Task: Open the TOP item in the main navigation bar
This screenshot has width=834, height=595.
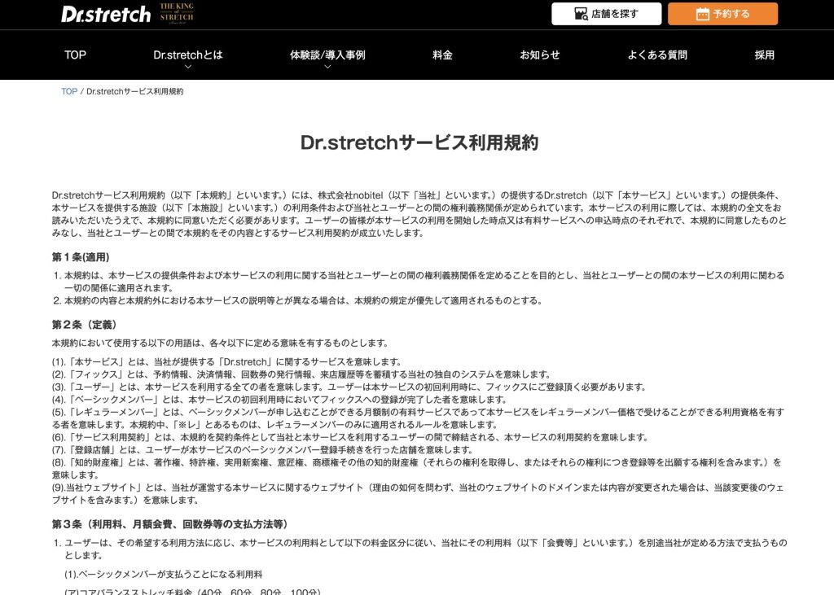Action: [75, 55]
